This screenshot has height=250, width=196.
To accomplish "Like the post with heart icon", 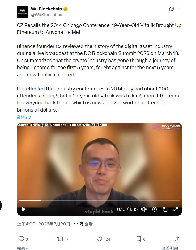I will click(99, 239).
